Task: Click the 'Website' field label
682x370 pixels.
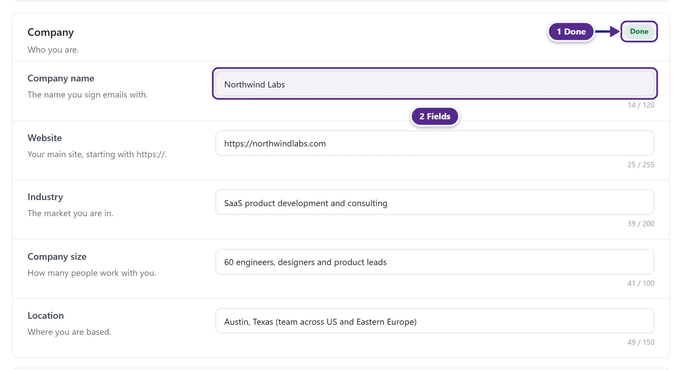Action: 45,138
